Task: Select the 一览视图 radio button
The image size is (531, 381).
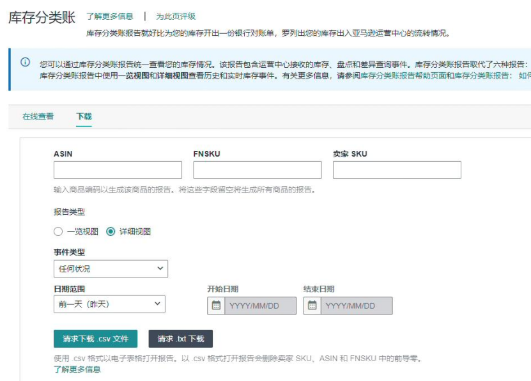Action: click(58, 231)
